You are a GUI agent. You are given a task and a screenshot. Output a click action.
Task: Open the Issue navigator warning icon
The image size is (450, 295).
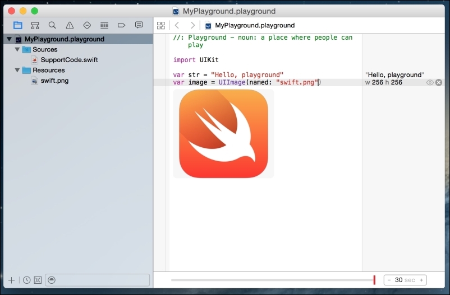[x=70, y=25]
